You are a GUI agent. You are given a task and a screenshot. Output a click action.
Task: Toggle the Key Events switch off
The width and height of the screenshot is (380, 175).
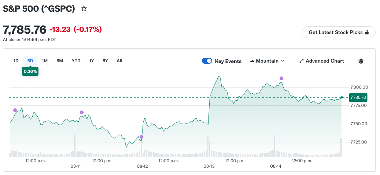[207, 61]
